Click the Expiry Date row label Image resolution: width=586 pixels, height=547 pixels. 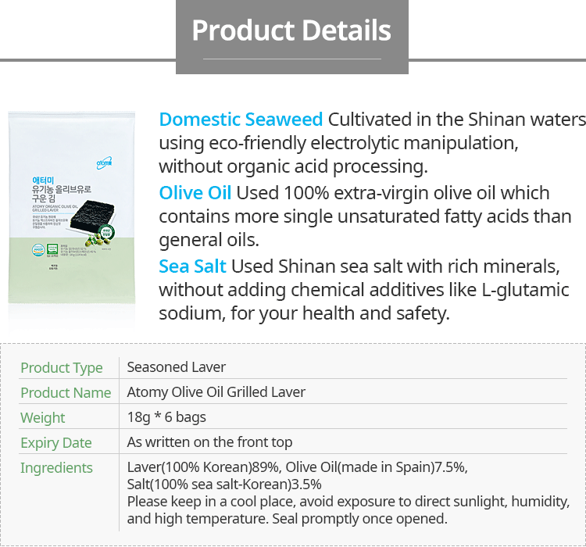point(56,443)
